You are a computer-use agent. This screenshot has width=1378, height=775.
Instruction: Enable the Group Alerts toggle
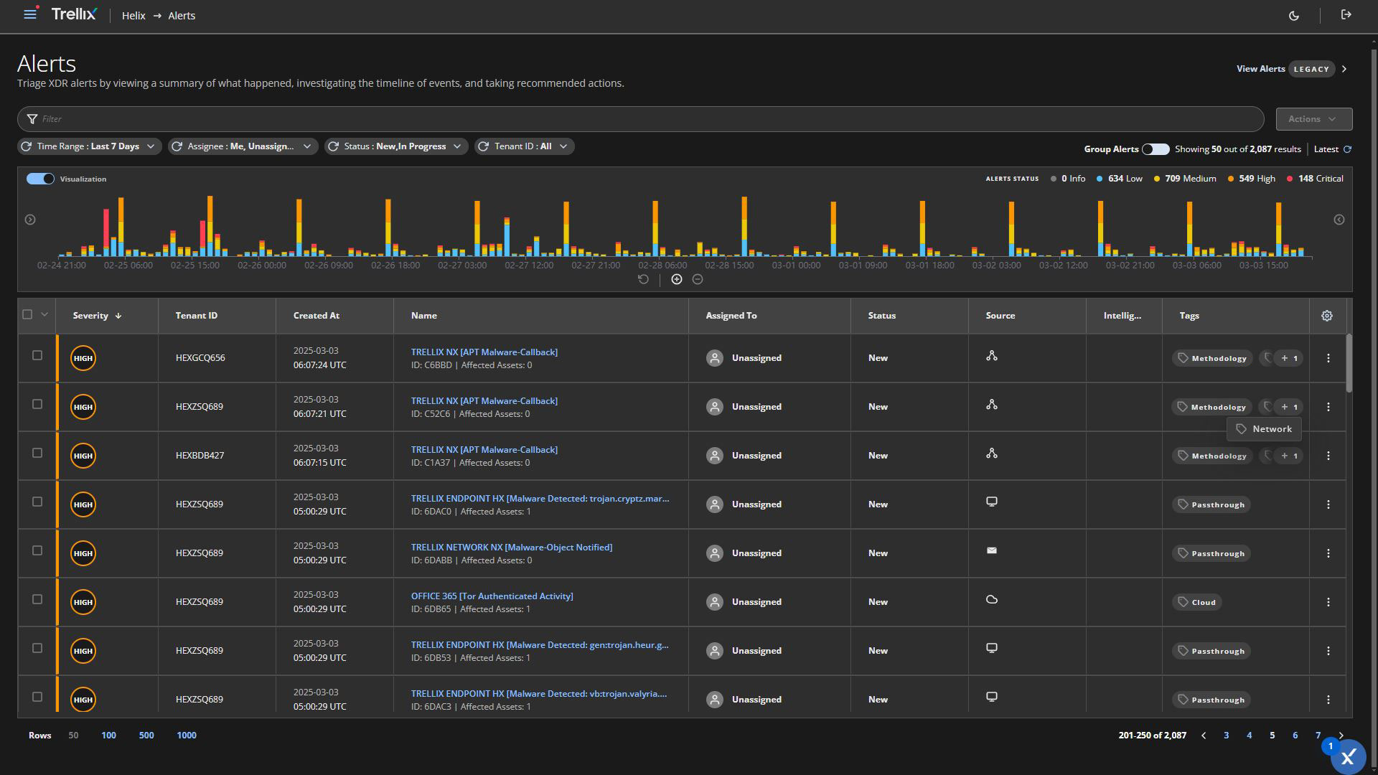pos(1156,149)
